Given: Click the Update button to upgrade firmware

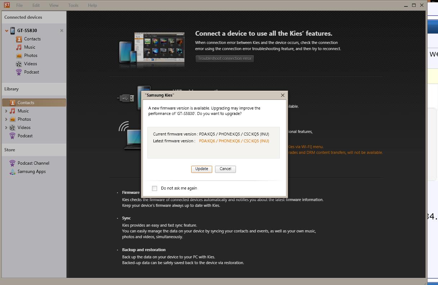Looking at the screenshot, I should [202, 169].
